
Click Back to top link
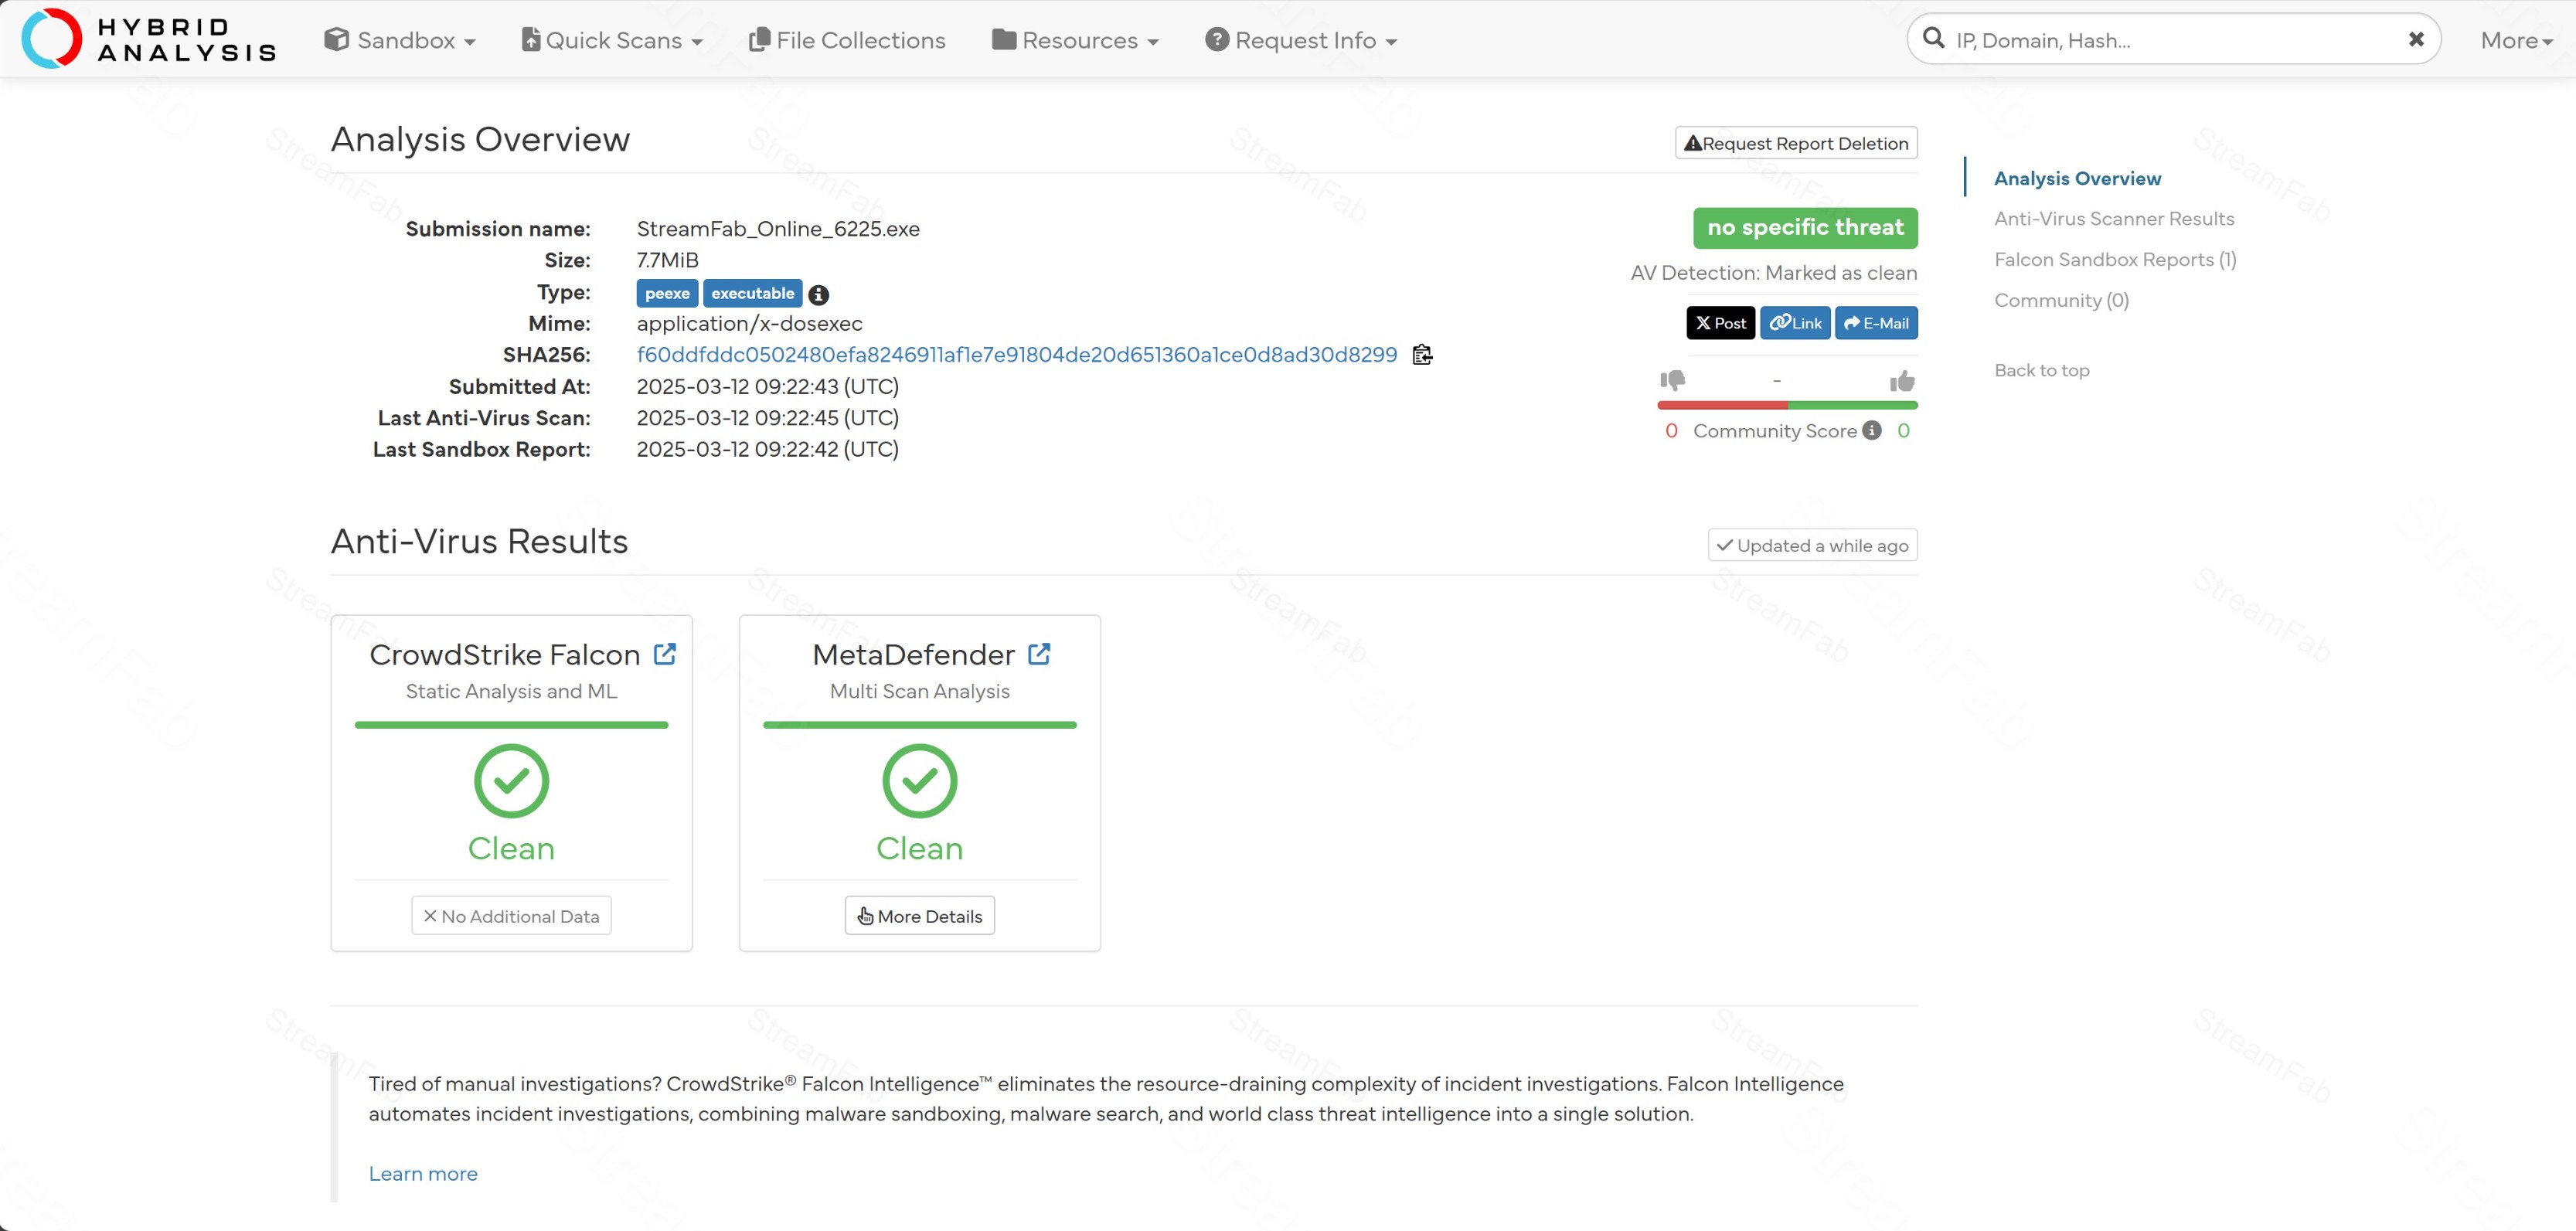point(2041,370)
